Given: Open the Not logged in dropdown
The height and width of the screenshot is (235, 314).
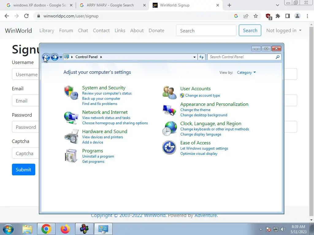Looking at the screenshot, I should pyautogui.click(x=284, y=30).
